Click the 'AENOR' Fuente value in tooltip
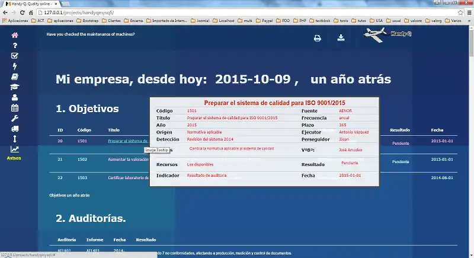This screenshot has width=474, height=258. click(x=345, y=111)
